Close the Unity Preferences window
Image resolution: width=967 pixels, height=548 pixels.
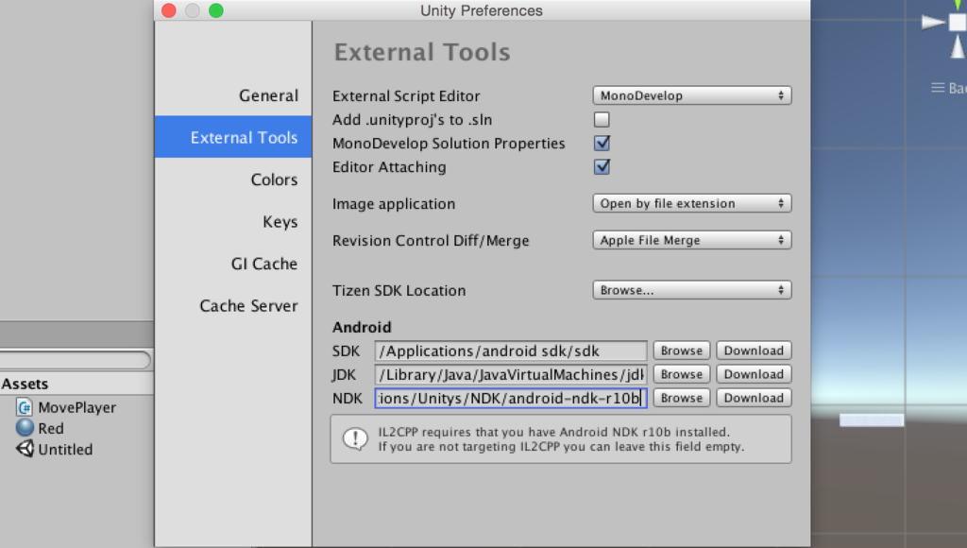(x=168, y=10)
